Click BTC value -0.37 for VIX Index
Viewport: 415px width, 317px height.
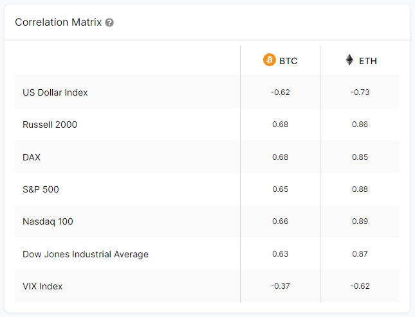coord(281,286)
